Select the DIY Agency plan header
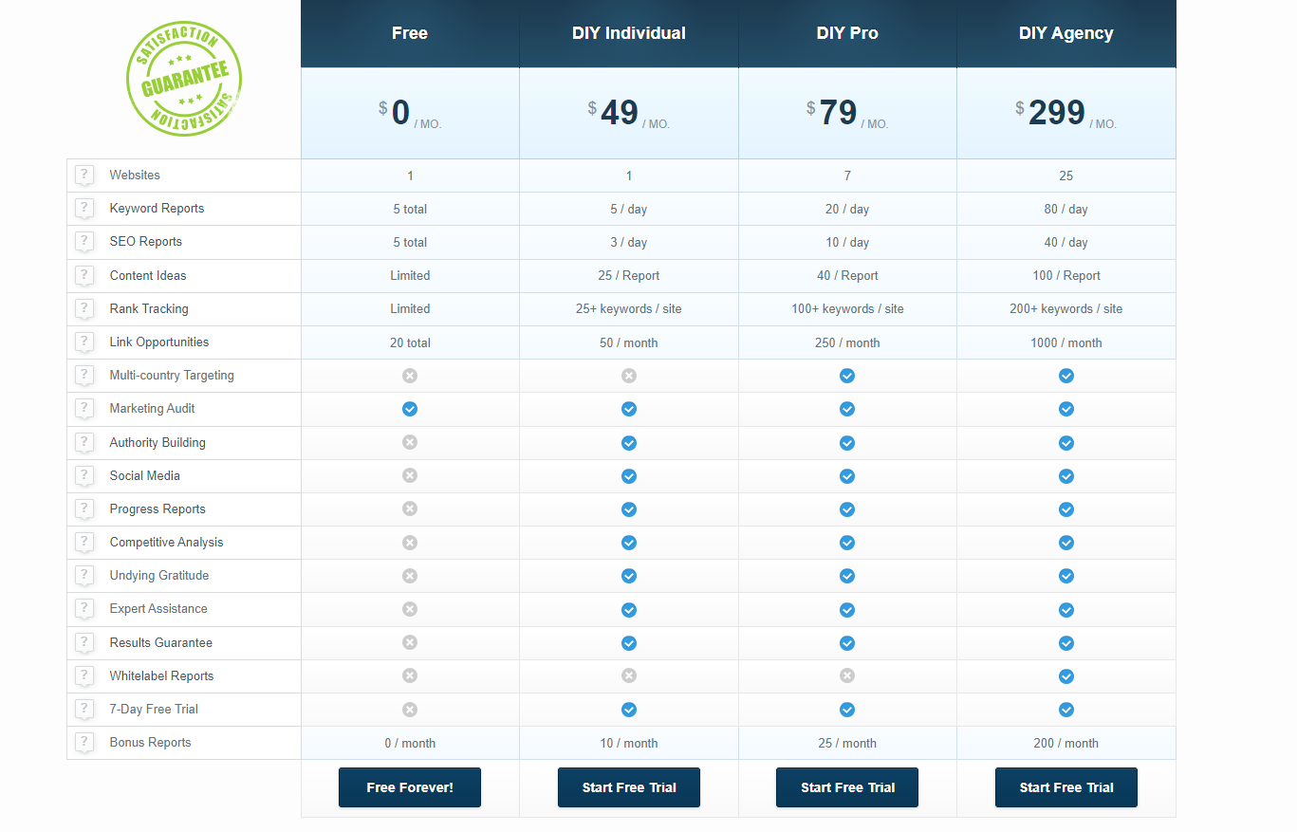 point(1066,33)
